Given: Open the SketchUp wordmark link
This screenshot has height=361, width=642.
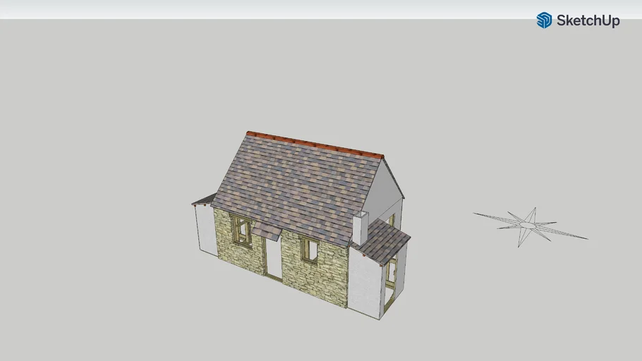Looking at the screenshot, I should [x=588, y=20].
